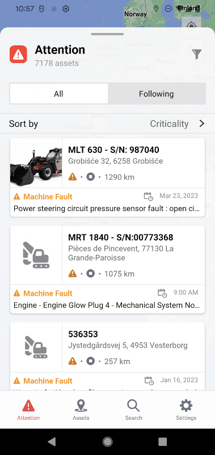Open the filter funnel icon
The width and height of the screenshot is (215, 455).
tap(196, 53)
